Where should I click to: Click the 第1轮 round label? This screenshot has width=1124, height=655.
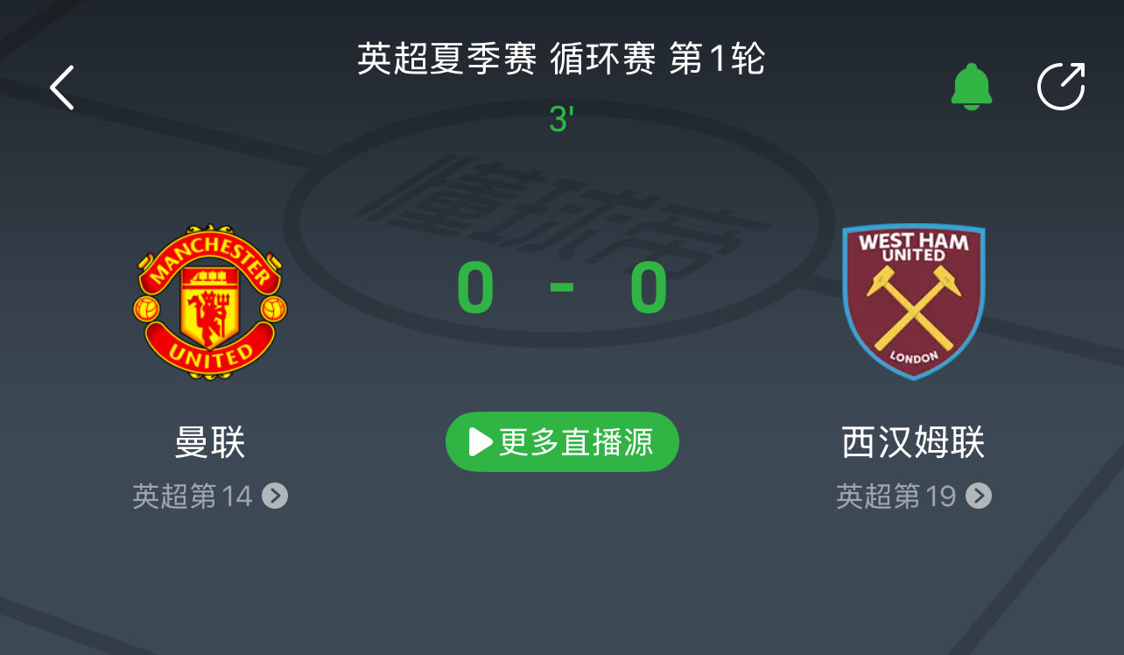click(718, 60)
